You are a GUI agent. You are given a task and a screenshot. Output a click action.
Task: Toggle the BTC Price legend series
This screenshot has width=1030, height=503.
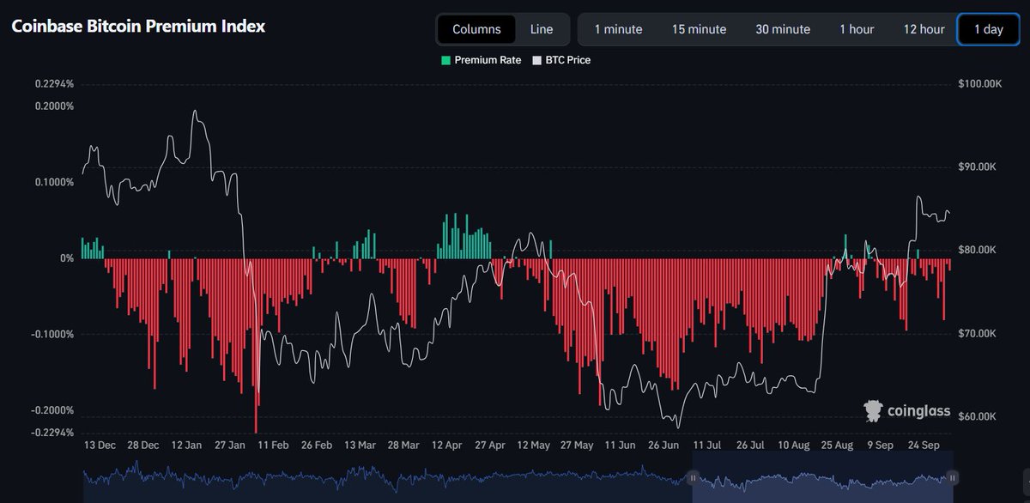561,60
